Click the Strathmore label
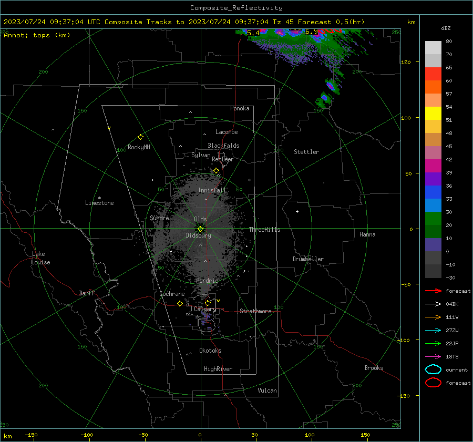The image size is (473, 442). pyautogui.click(x=255, y=311)
